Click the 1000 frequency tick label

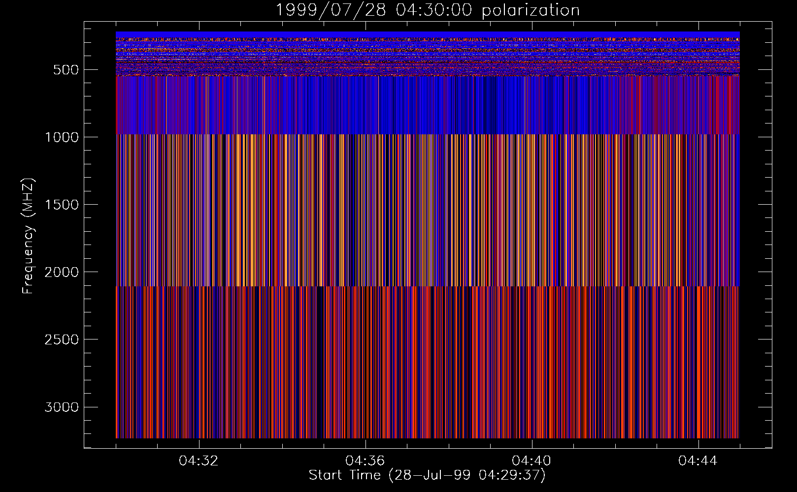click(x=62, y=137)
